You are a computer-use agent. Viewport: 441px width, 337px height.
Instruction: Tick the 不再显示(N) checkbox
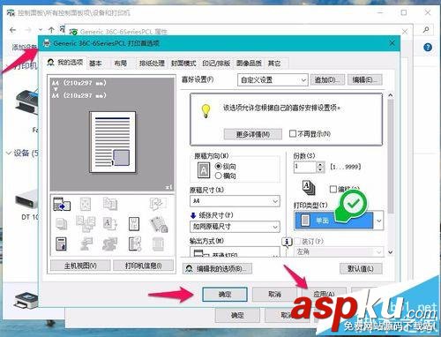tap(293, 134)
